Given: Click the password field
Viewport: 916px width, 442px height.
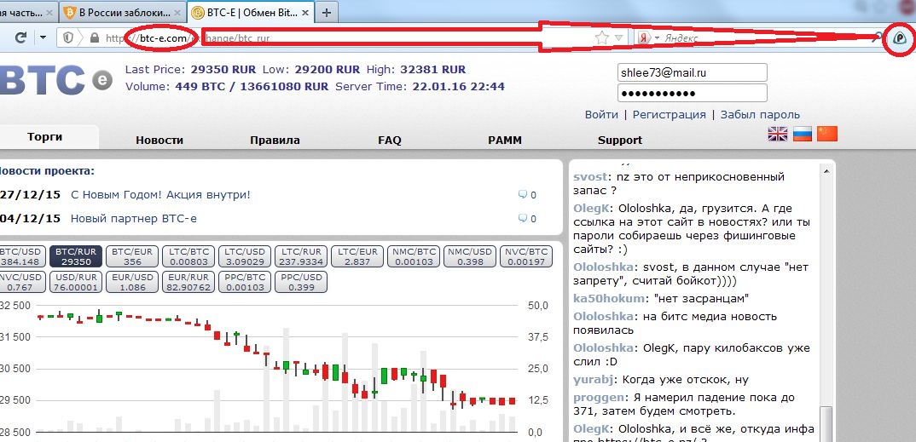Looking at the screenshot, I should [x=693, y=94].
